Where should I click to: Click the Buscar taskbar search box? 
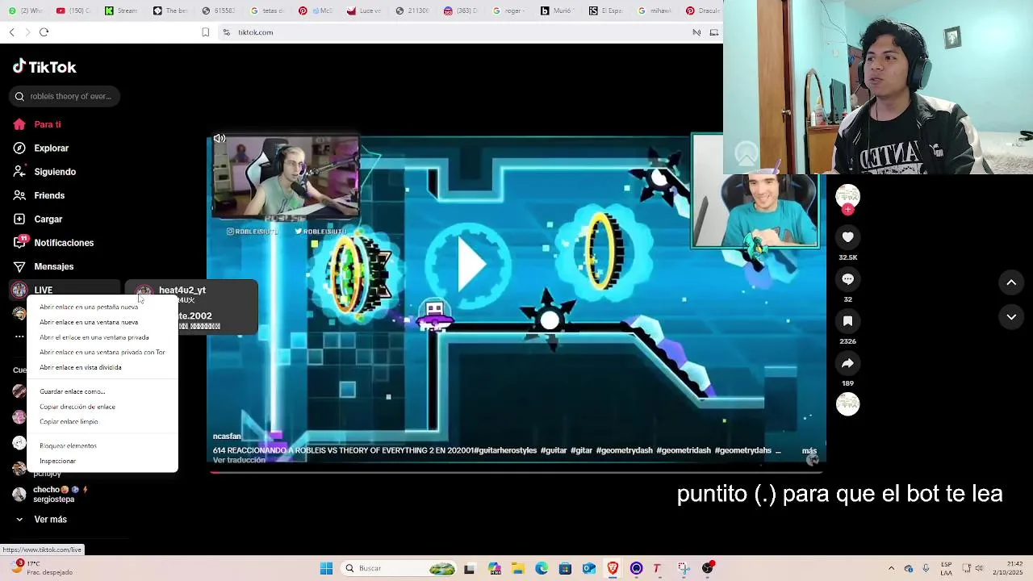[399, 568]
